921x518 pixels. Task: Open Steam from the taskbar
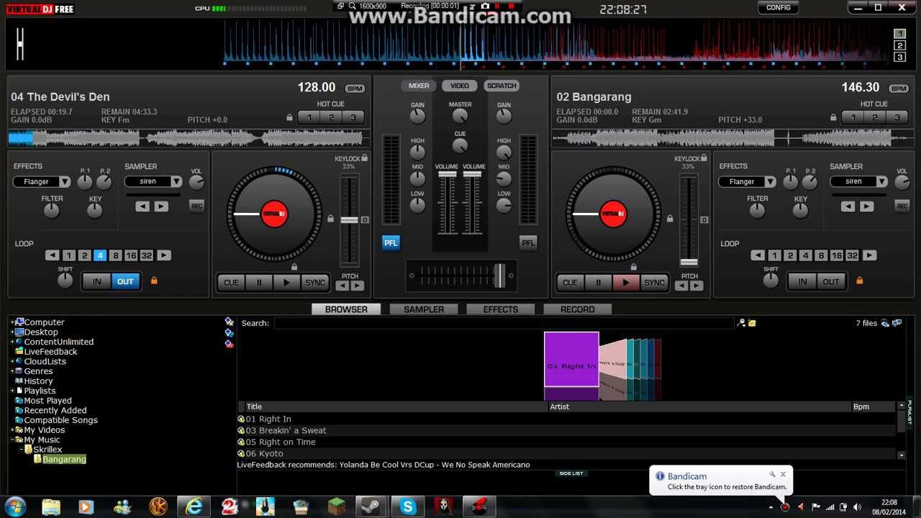click(x=371, y=506)
